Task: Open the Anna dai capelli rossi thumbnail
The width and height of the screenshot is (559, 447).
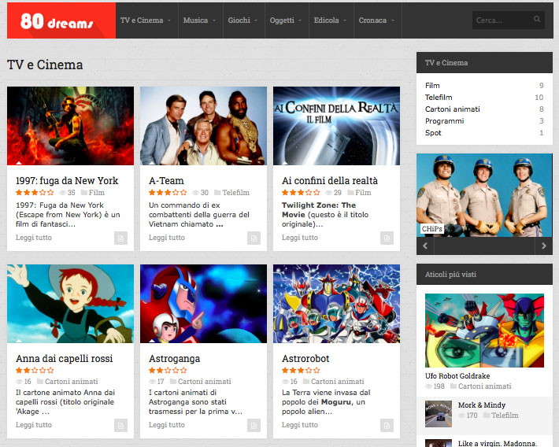Action: point(71,304)
